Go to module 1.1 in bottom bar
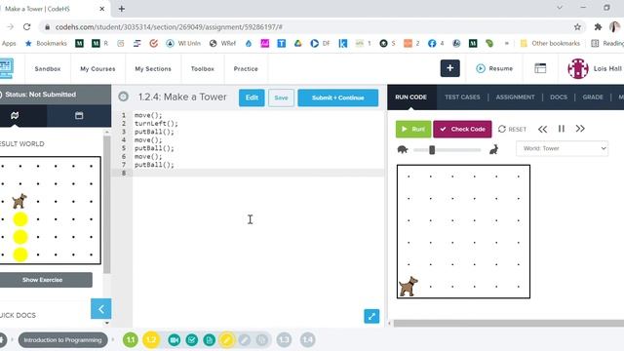 (x=130, y=340)
